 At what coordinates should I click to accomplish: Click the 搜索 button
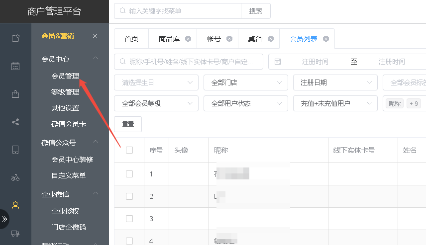(x=255, y=11)
